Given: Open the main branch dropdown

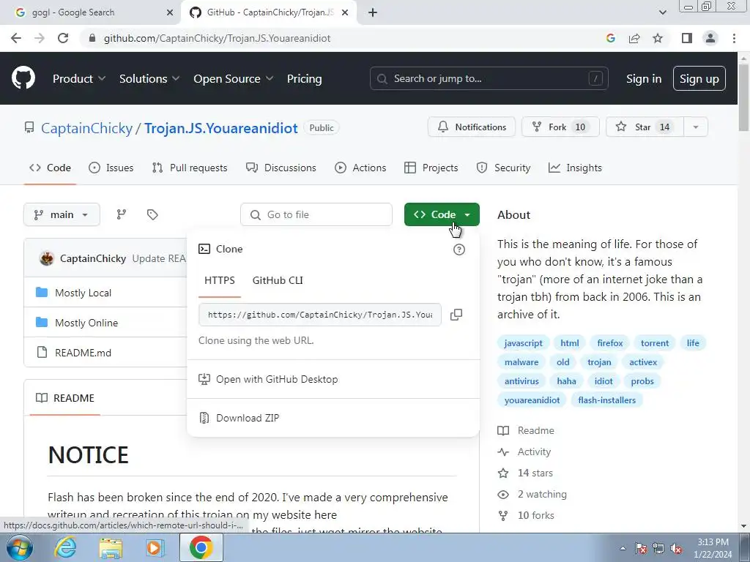Looking at the screenshot, I should 62,214.
